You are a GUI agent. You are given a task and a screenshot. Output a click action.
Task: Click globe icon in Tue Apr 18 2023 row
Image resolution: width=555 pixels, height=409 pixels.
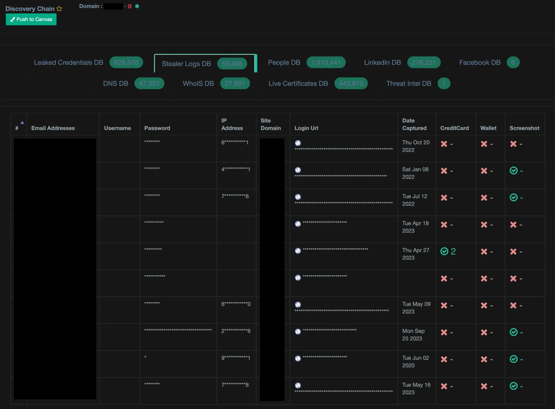click(x=298, y=224)
